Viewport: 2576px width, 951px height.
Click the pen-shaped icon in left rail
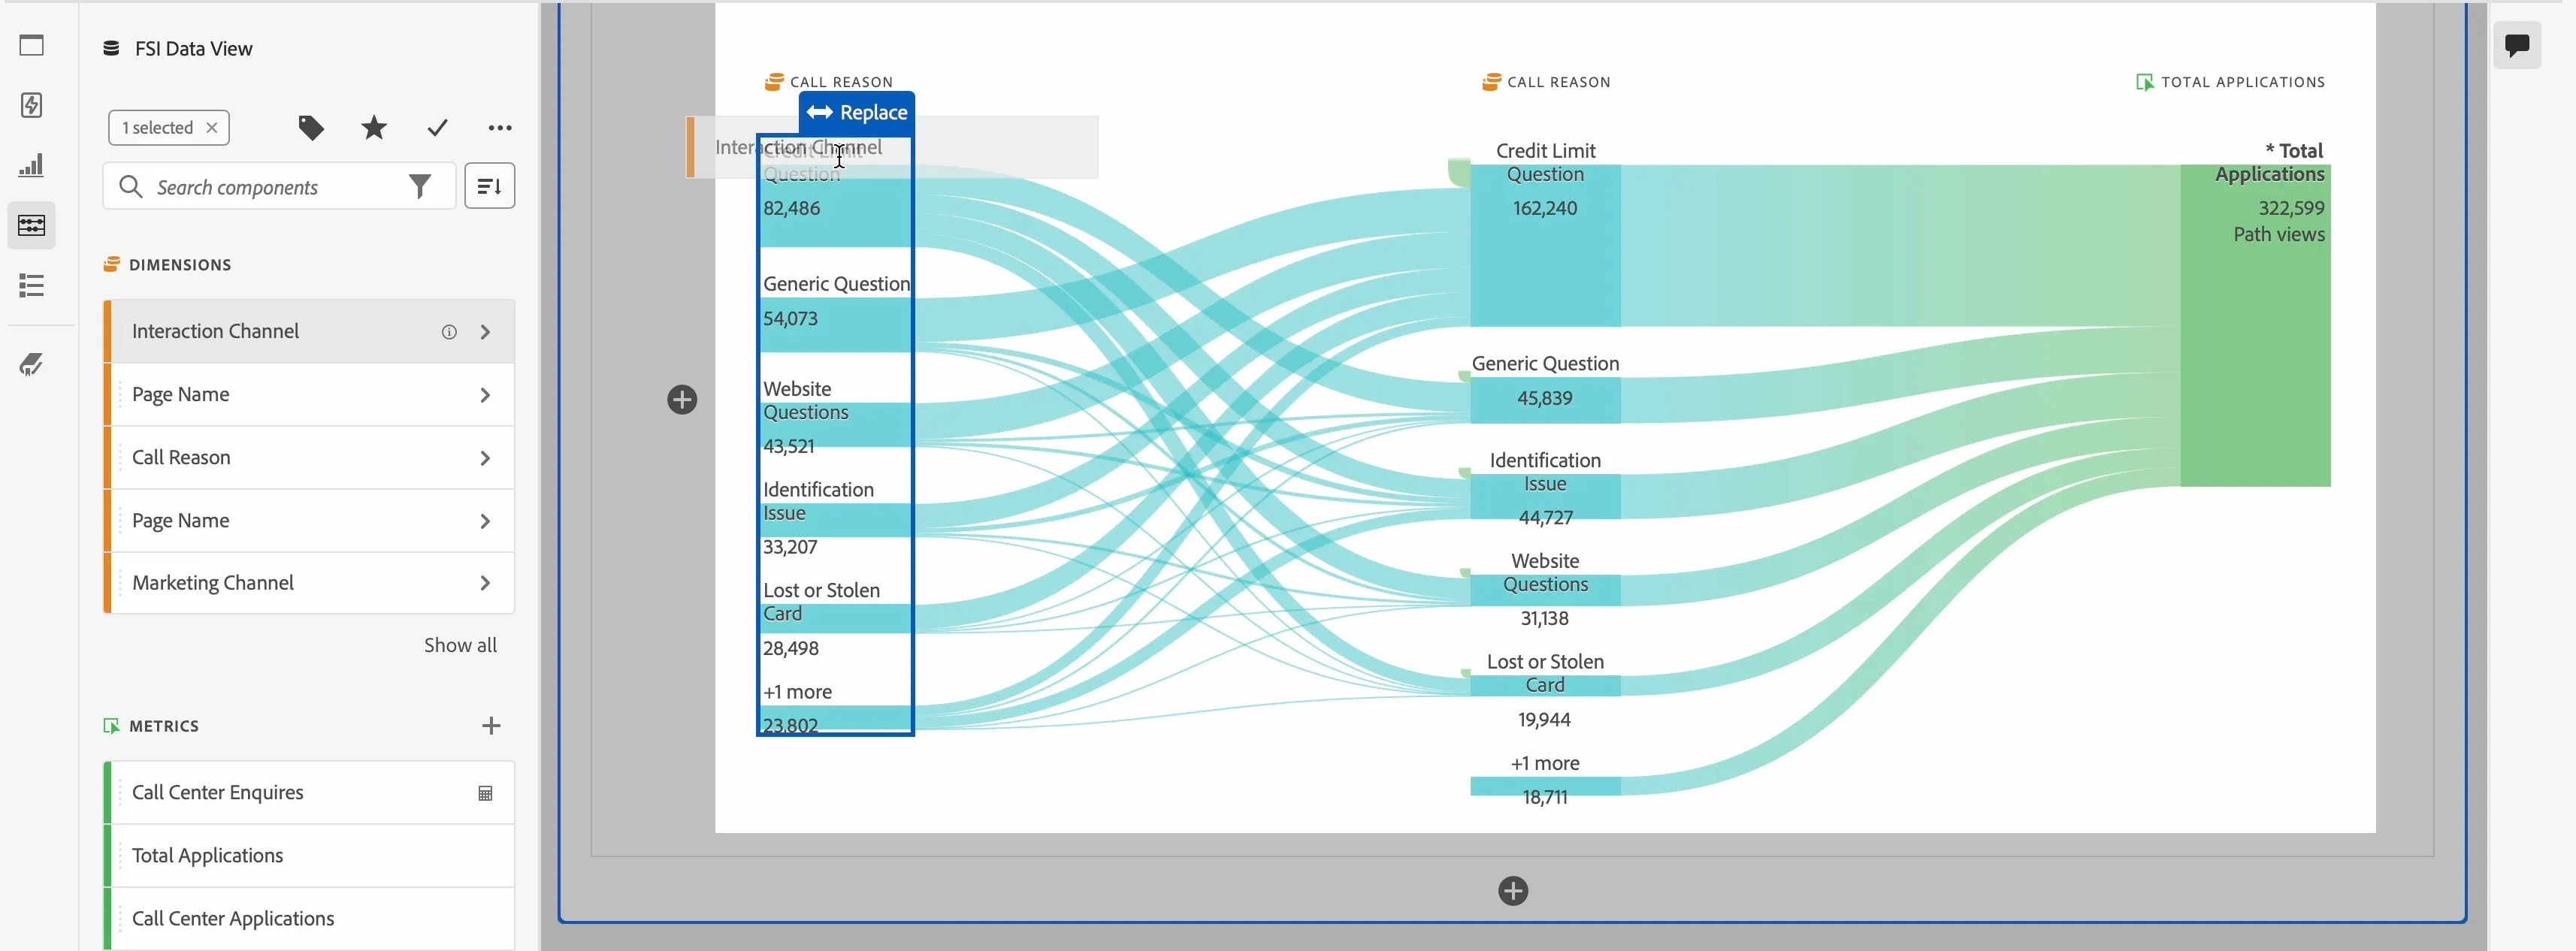(32, 364)
